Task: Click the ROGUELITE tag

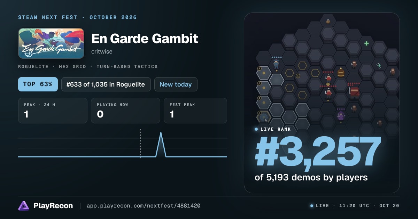Action: [x=34, y=66]
